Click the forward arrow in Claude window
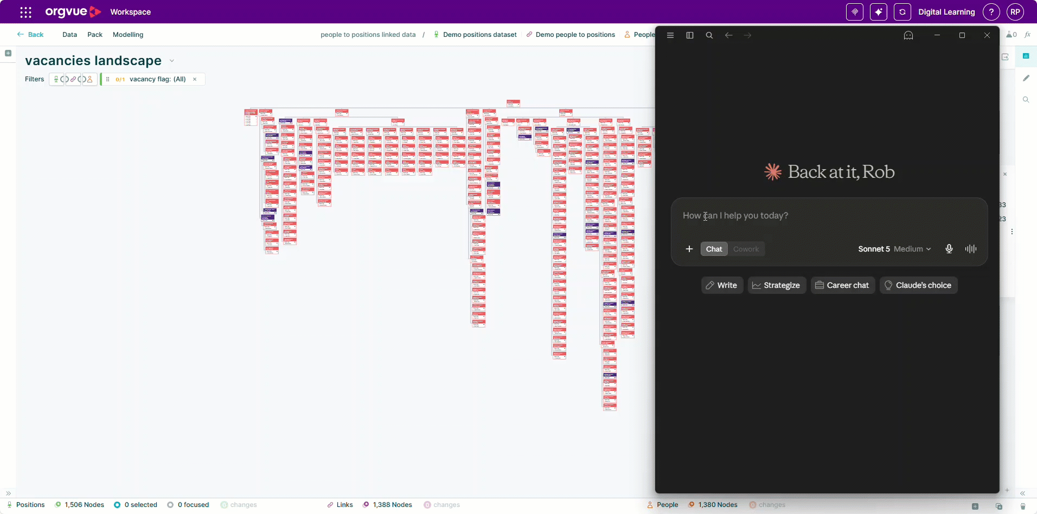Screen dimensions: 1037x514 pos(748,35)
